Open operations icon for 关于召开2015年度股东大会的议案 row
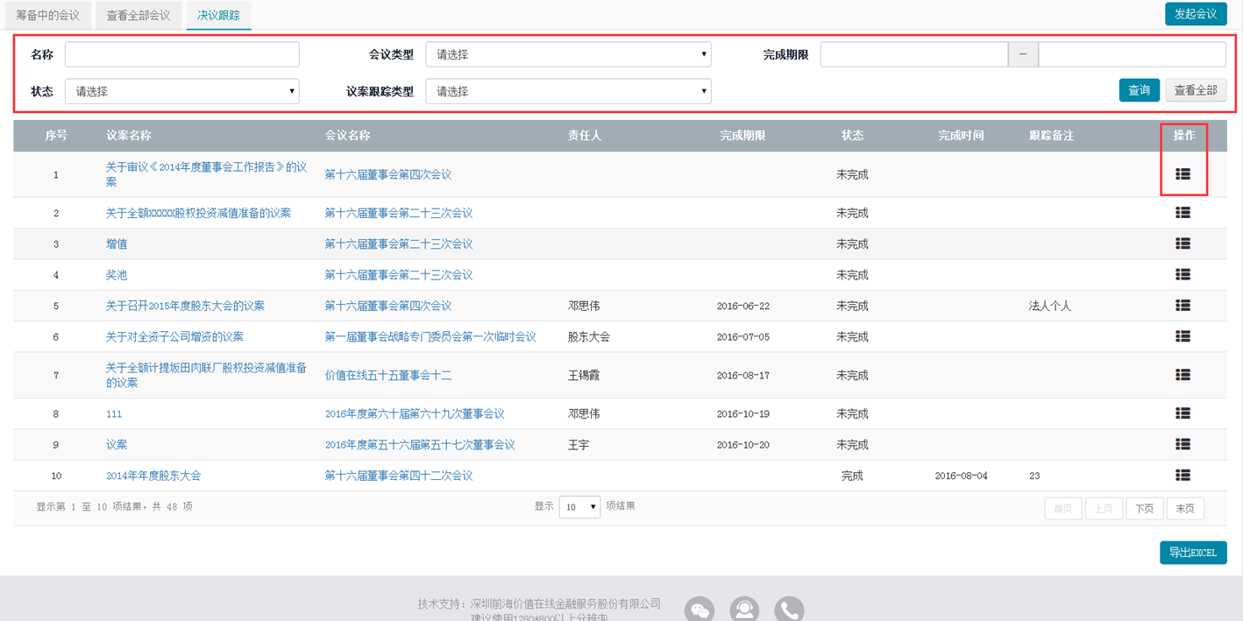 tap(1183, 306)
